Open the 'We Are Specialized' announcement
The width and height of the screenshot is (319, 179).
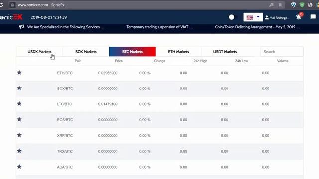(66, 27)
